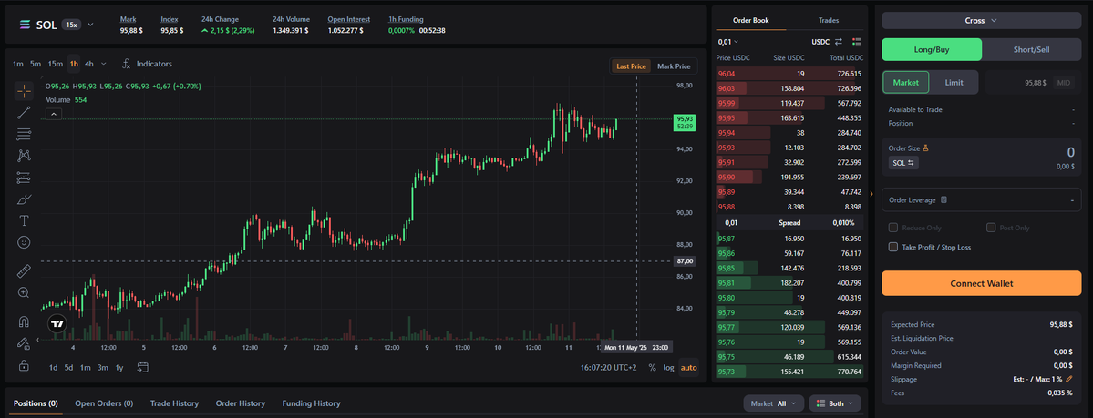1093x418 pixels.
Task: Edit slippage with the pencil icon
Action: [1069, 379]
